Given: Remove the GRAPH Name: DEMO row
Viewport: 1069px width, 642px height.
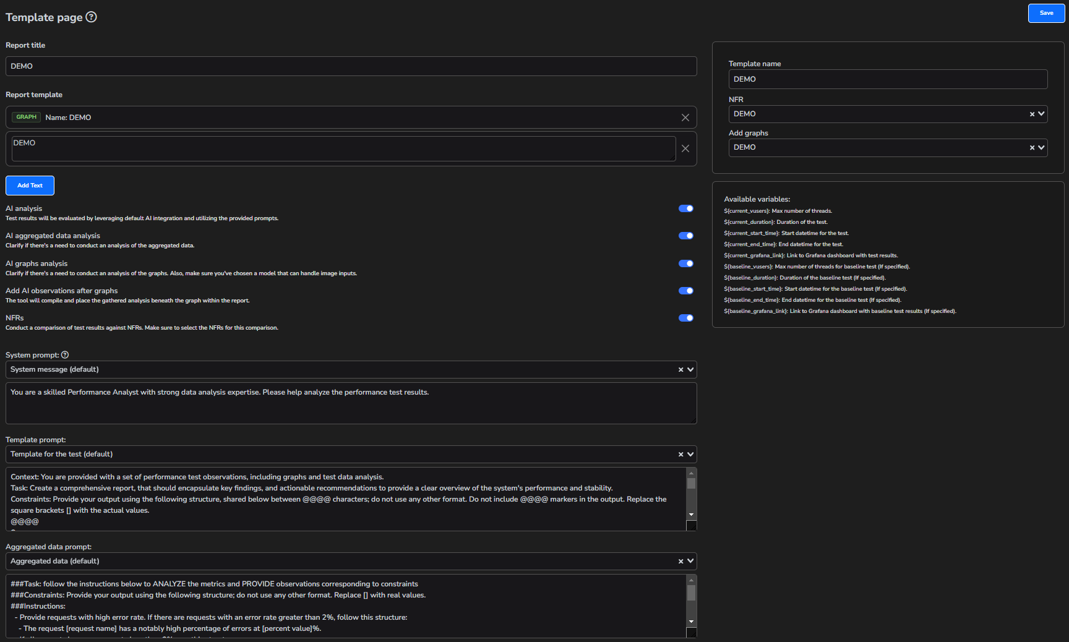Looking at the screenshot, I should [x=685, y=118].
